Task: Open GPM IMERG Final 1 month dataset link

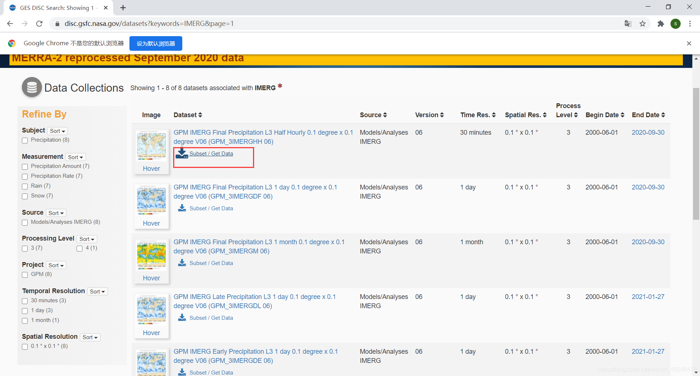Action: pos(259,246)
